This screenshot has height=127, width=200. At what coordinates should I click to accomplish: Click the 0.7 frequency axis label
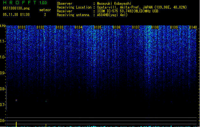(x=3, y=105)
